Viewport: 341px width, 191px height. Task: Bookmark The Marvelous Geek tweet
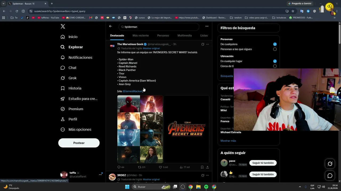click(202, 167)
